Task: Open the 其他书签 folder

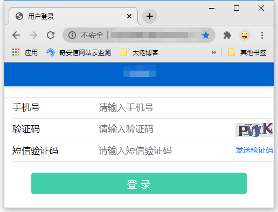Action: click(x=247, y=52)
